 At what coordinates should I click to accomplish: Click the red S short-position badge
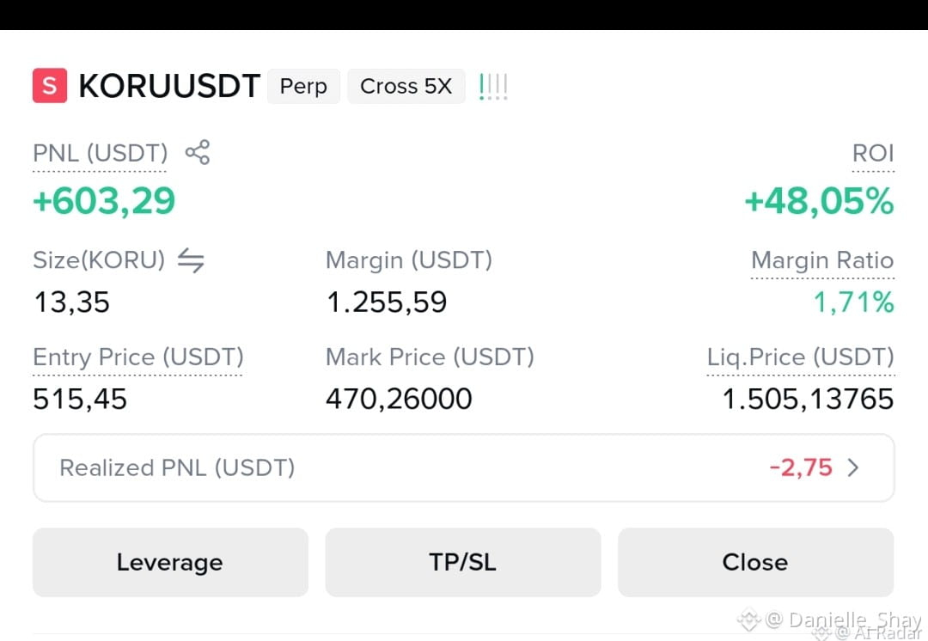(50, 86)
